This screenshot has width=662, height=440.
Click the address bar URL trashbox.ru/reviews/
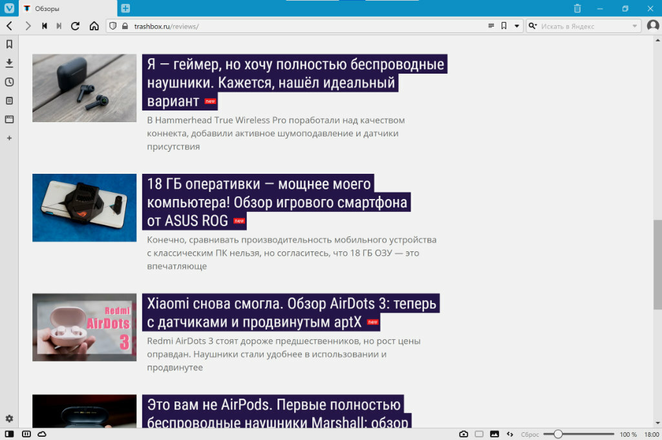click(x=166, y=26)
